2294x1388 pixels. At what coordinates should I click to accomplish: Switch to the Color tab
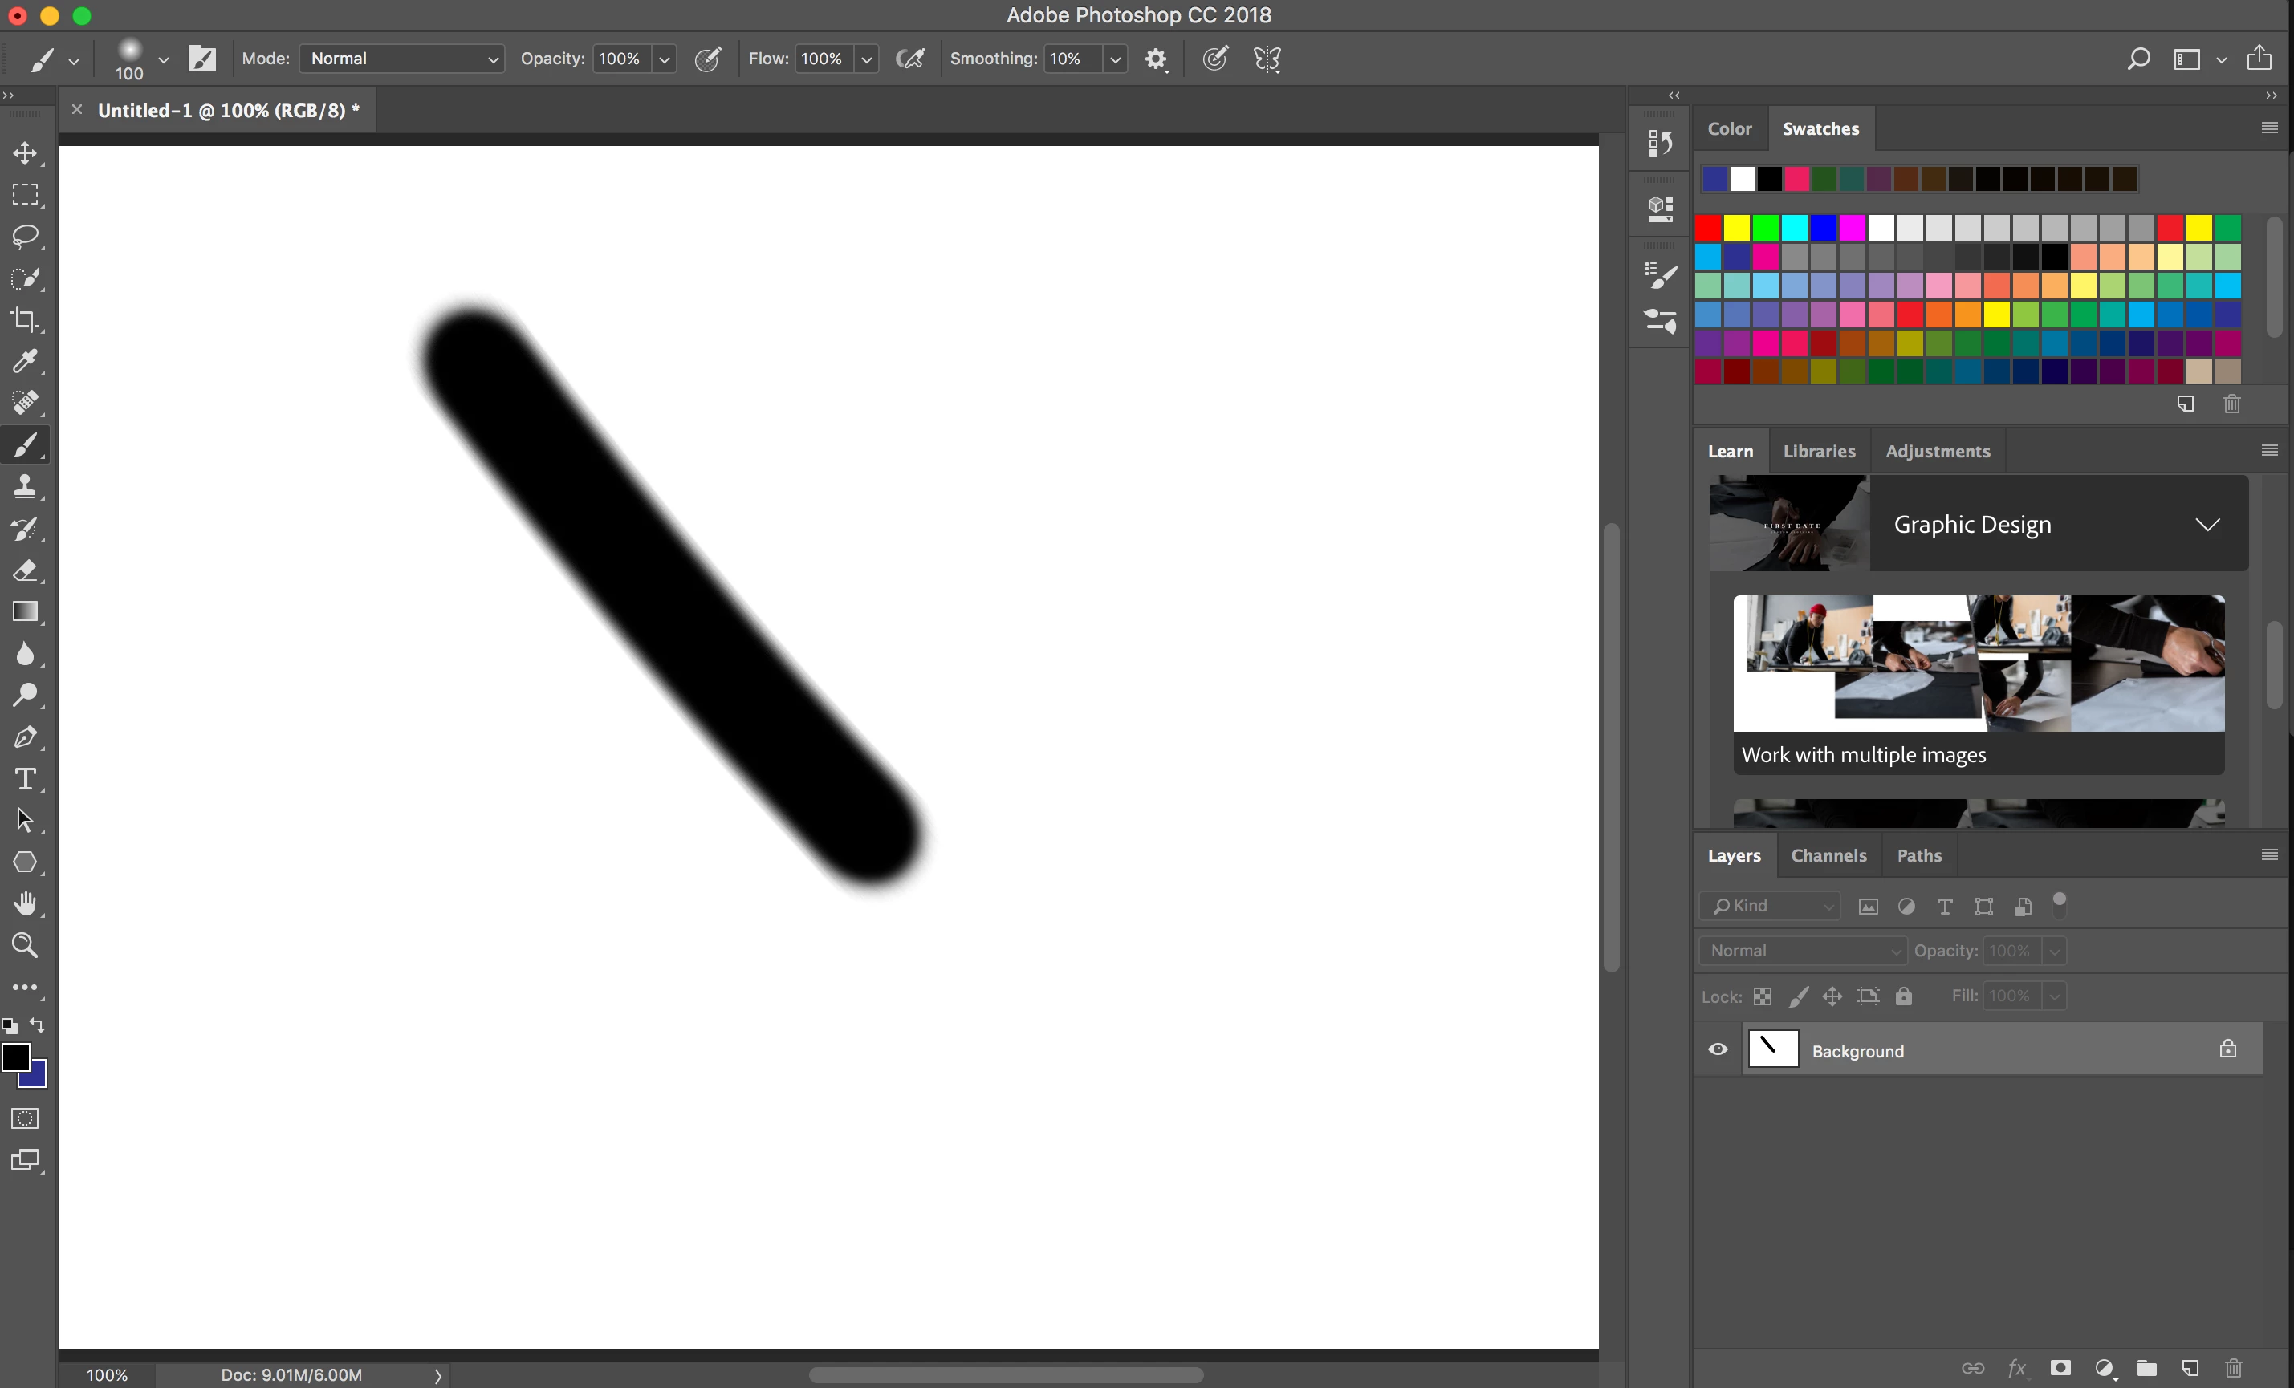click(x=1729, y=129)
